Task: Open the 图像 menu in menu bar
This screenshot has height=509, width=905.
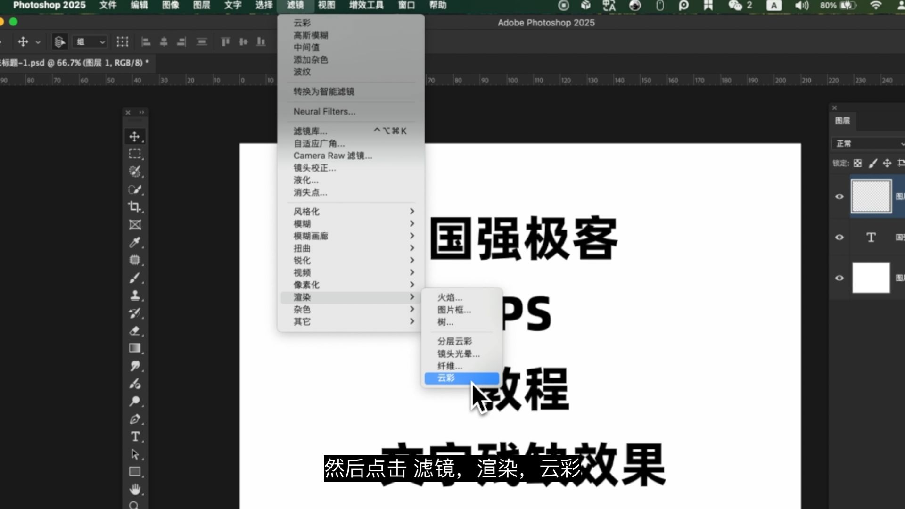Action: (x=171, y=5)
